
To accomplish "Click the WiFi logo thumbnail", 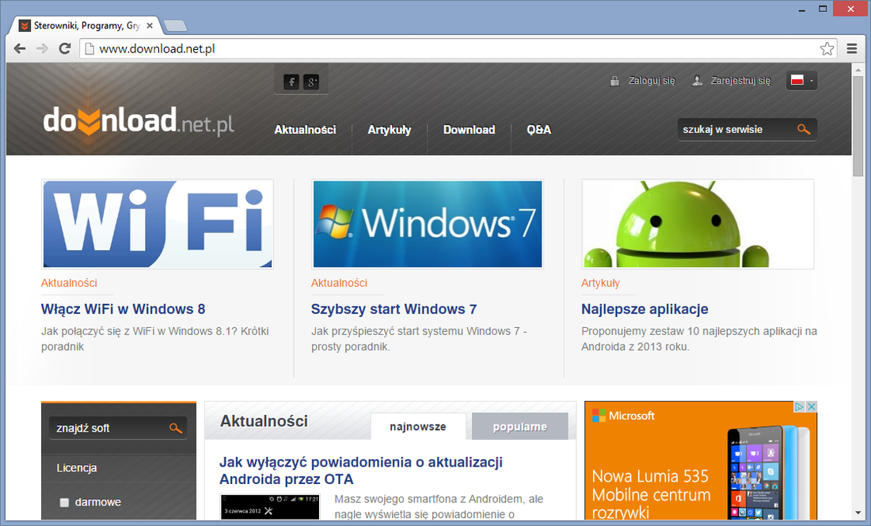I will pyautogui.click(x=158, y=224).
